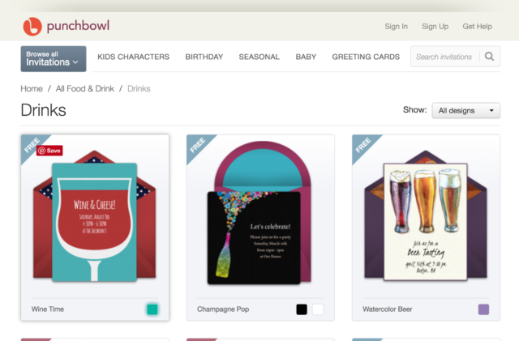This screenshot has width=519, height=341.
Task: Open the Seasonal menu
Action: 259,57
